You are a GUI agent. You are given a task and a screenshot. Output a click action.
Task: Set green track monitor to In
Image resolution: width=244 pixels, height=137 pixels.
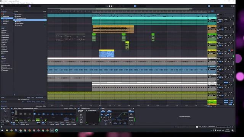pyautogui.click(x=218, y=37)
